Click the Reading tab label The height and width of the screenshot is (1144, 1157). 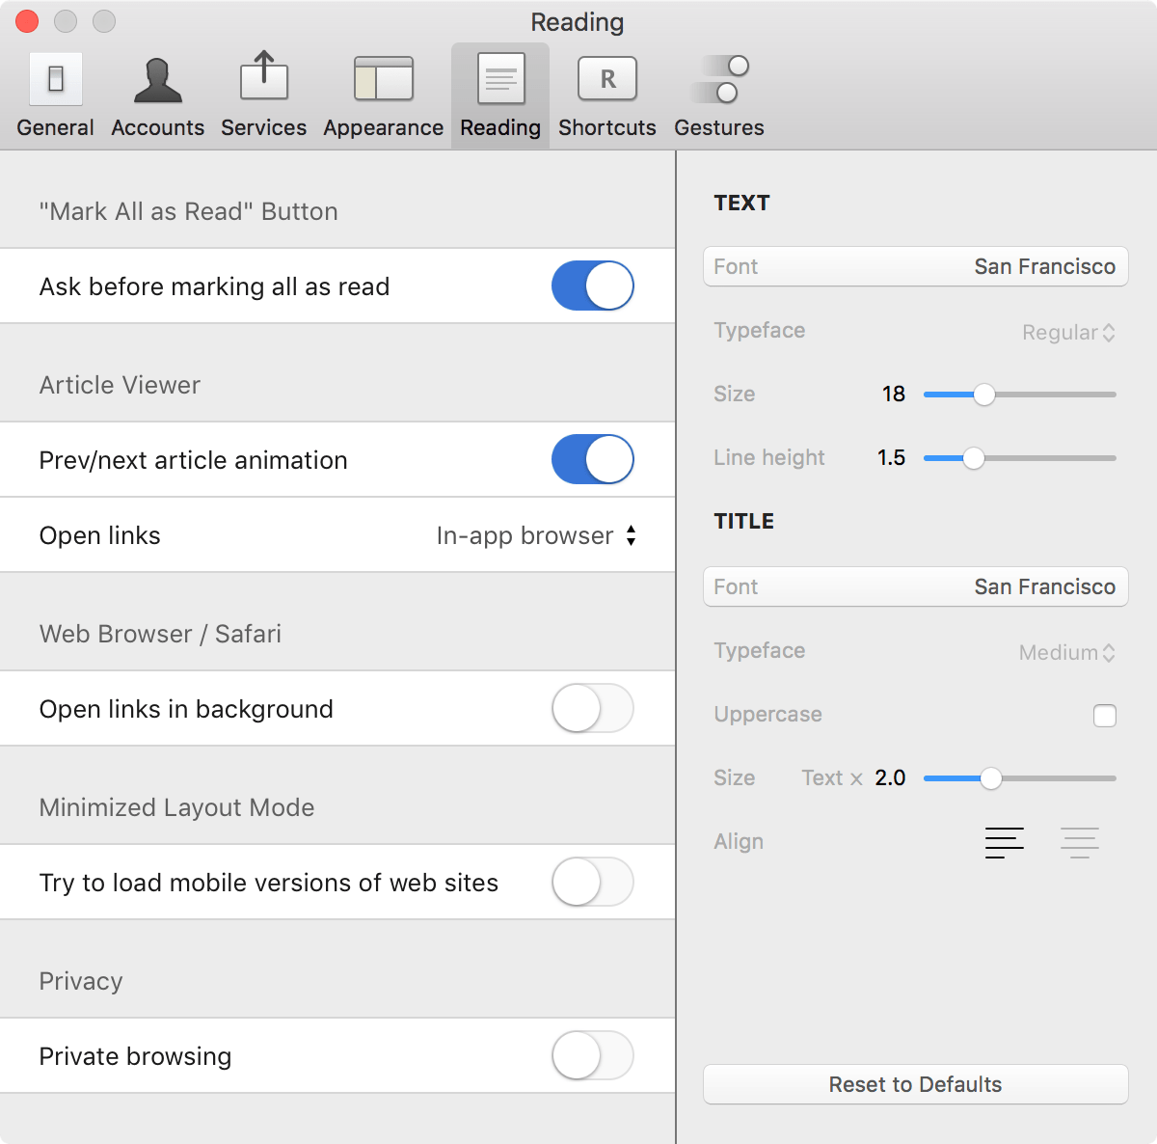[500, 127]
